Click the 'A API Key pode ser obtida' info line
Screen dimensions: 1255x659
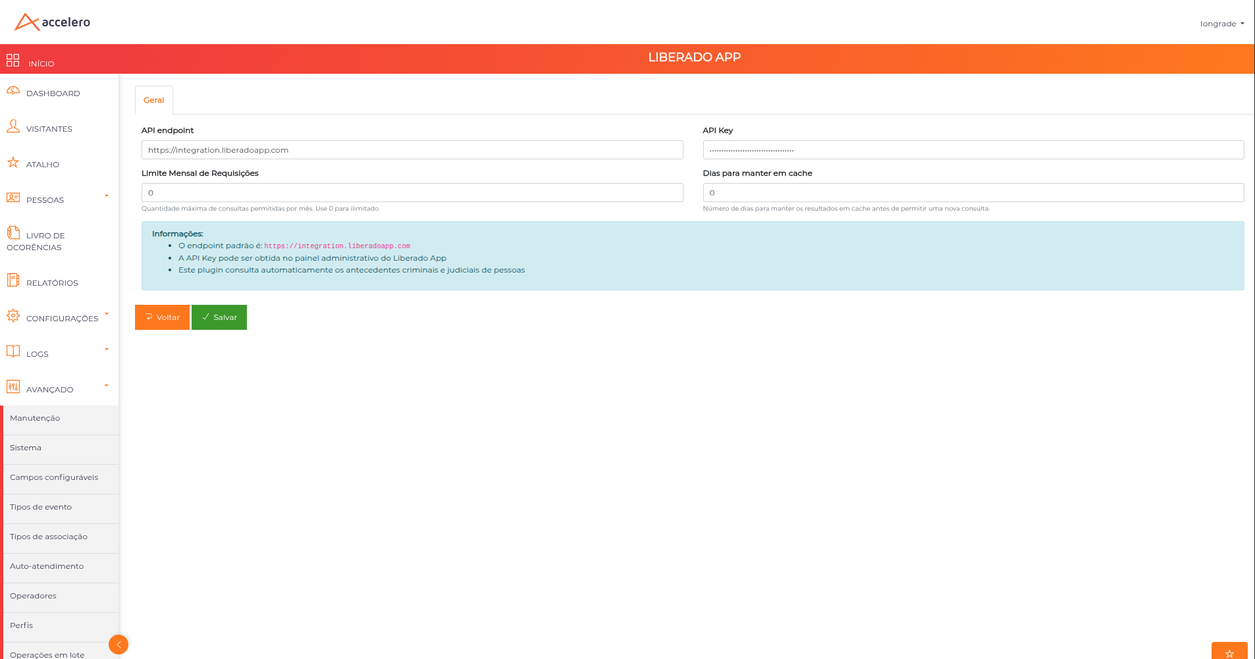(x=312, y=258)
